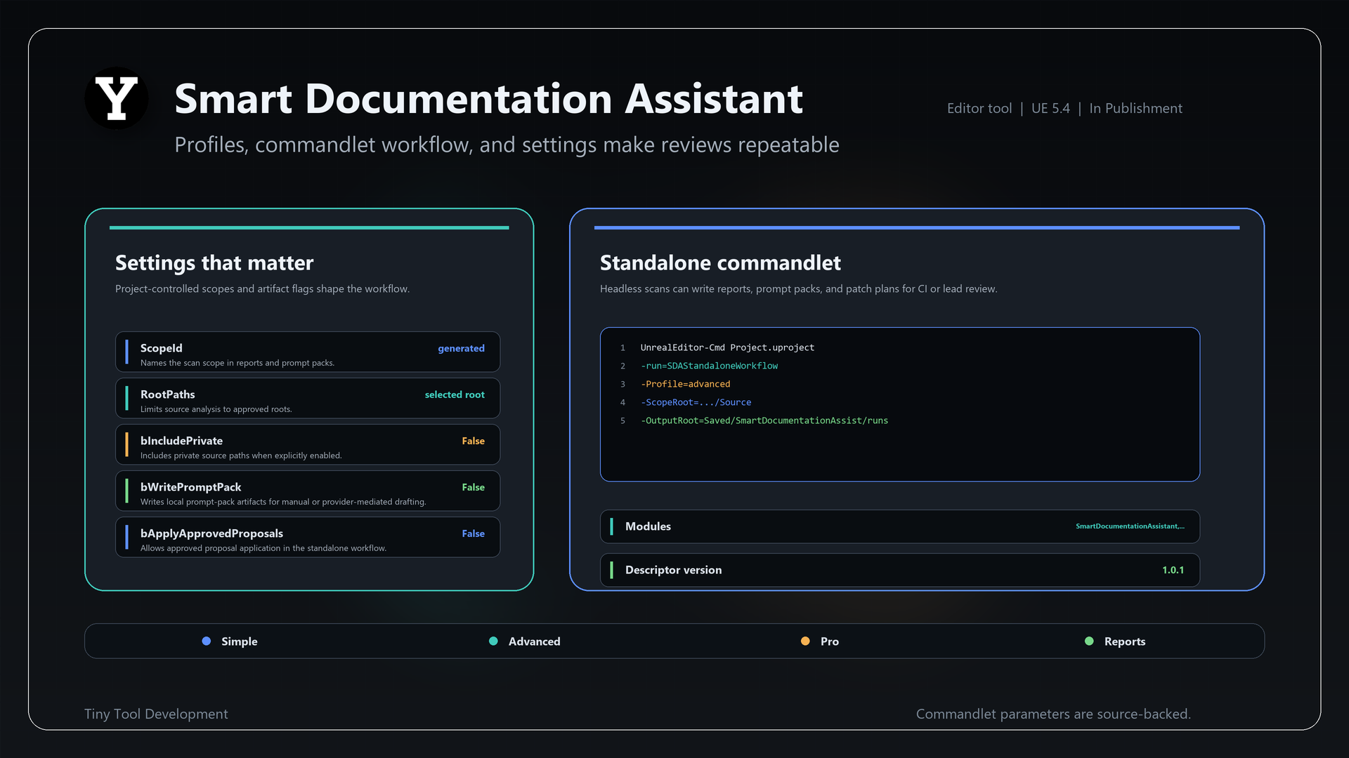Click 'Writes local prompt-pack artifacts' description

pos(283,502)
